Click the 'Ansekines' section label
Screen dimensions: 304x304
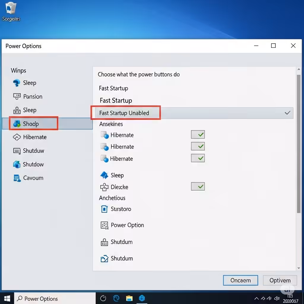111,124
